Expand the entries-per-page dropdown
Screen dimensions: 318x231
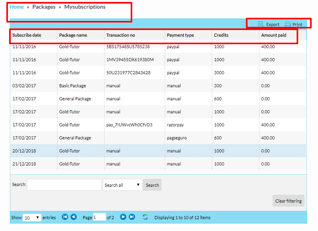coord(32,218)
